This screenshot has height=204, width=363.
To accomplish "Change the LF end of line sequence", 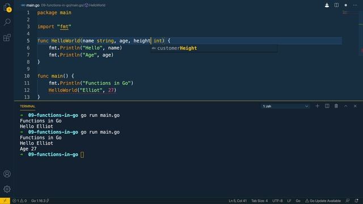I will point(289,201).
